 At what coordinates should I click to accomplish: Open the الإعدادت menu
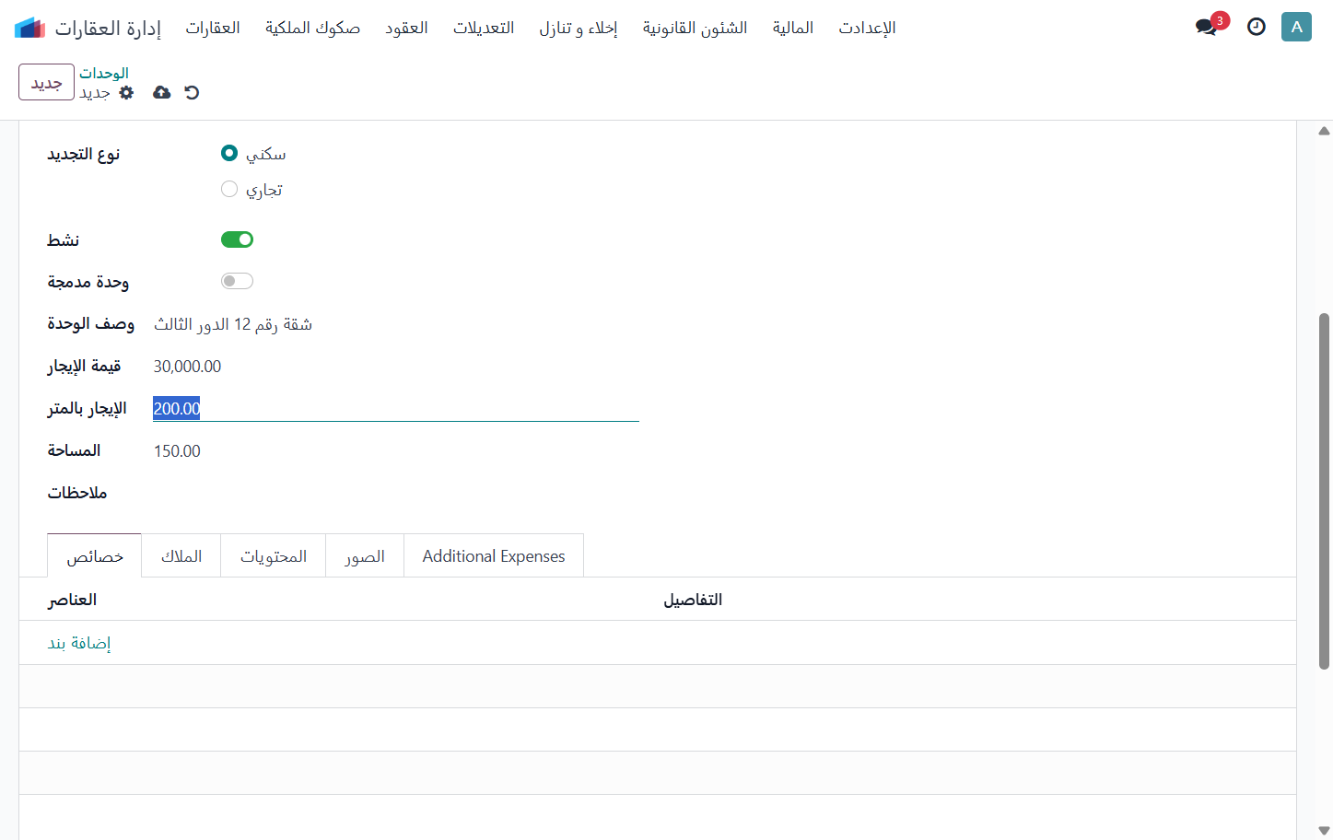coord(867,28)
